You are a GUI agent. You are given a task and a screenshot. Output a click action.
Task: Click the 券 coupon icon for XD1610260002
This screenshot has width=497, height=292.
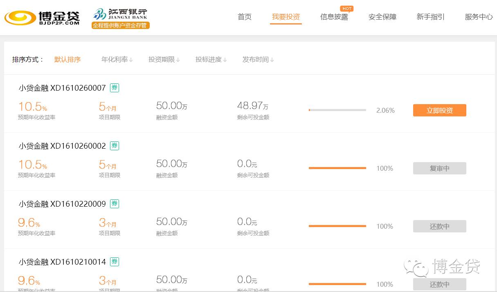115,145
